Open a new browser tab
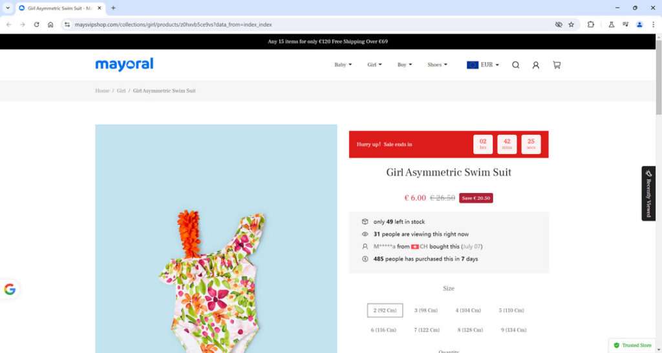Viewport: 662px width, 353px height. [x=113, y=8]
